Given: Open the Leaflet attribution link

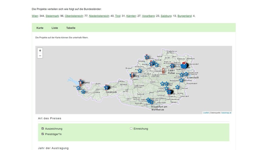Looking at the screenshot, I should click(206, 113).
